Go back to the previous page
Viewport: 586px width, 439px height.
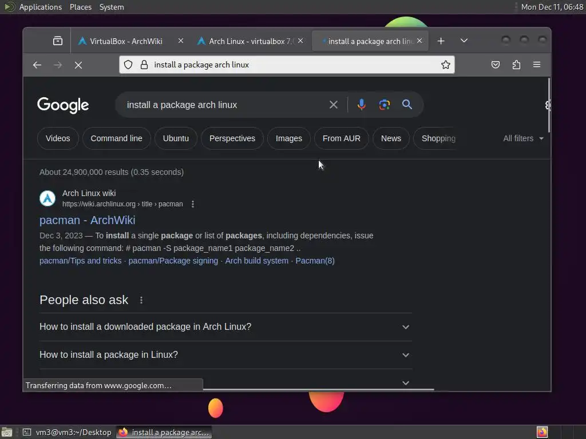coord(37,65)
